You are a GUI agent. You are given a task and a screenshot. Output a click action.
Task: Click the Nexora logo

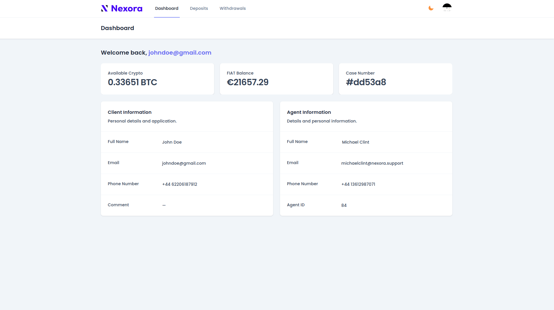(x=122, y=8)
